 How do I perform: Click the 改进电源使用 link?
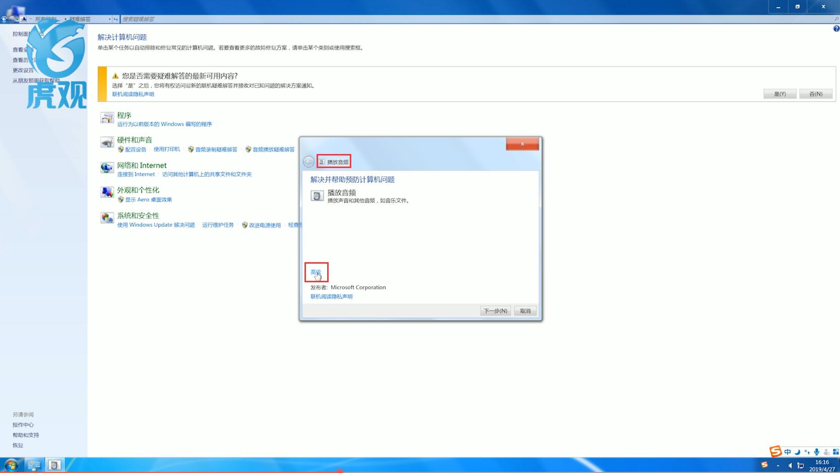[265, 225]
